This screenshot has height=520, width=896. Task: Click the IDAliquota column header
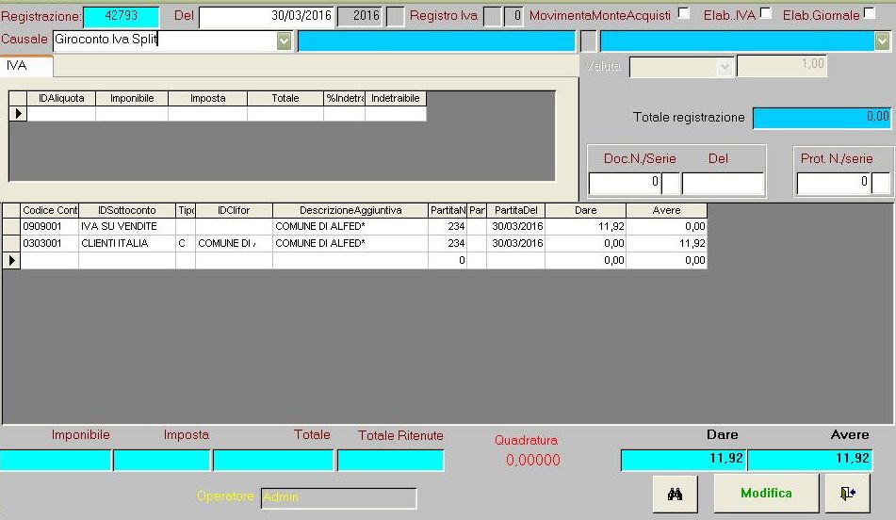pyautogui.click(x=61, y=98)
